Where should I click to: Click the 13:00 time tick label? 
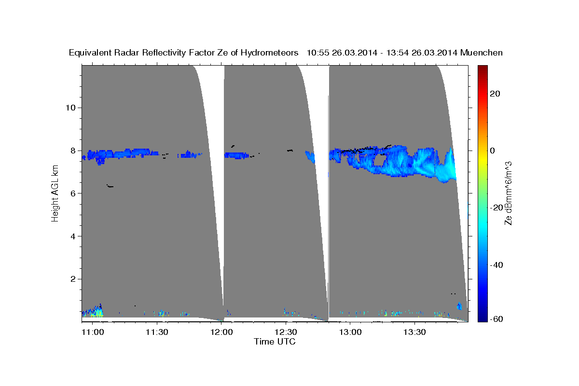[x=350, y=332]
